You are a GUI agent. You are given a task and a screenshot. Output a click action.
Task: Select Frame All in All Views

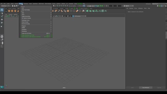[x=36, y=33]
